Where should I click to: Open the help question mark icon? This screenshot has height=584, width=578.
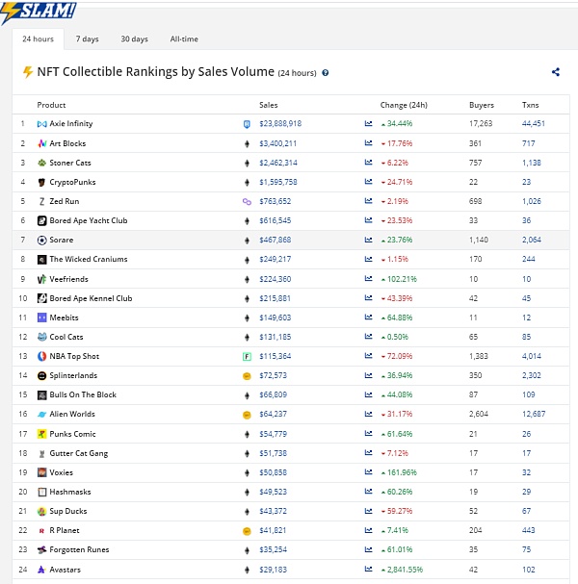coord(326,73)
